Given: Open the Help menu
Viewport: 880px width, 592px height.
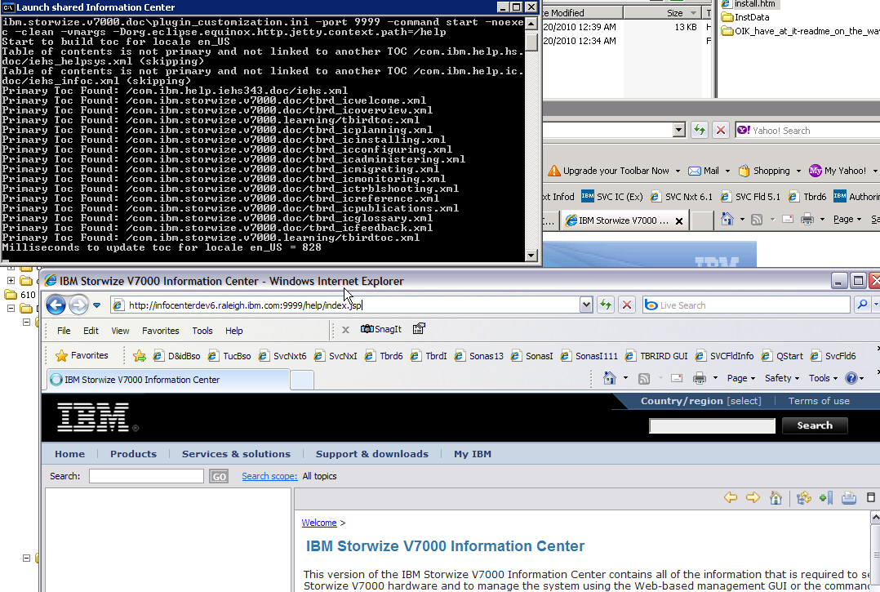Looking at the screenshot, I should click(234, 331).
